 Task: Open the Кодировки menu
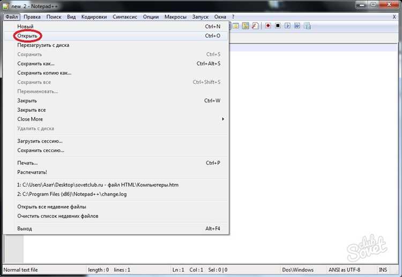[94, 17]
